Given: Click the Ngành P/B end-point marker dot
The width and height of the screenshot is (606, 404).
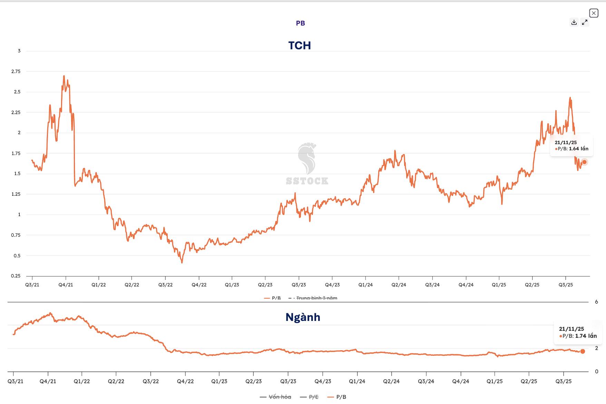Looking at the screenshot, I should [x=583, y=351].
